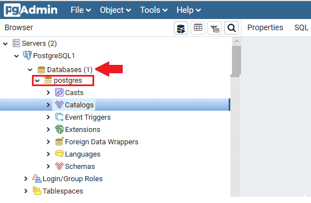Expand the Schemas node
Image resolution: width=311 pixels, height=203 pixels.
tap(48, 166)
